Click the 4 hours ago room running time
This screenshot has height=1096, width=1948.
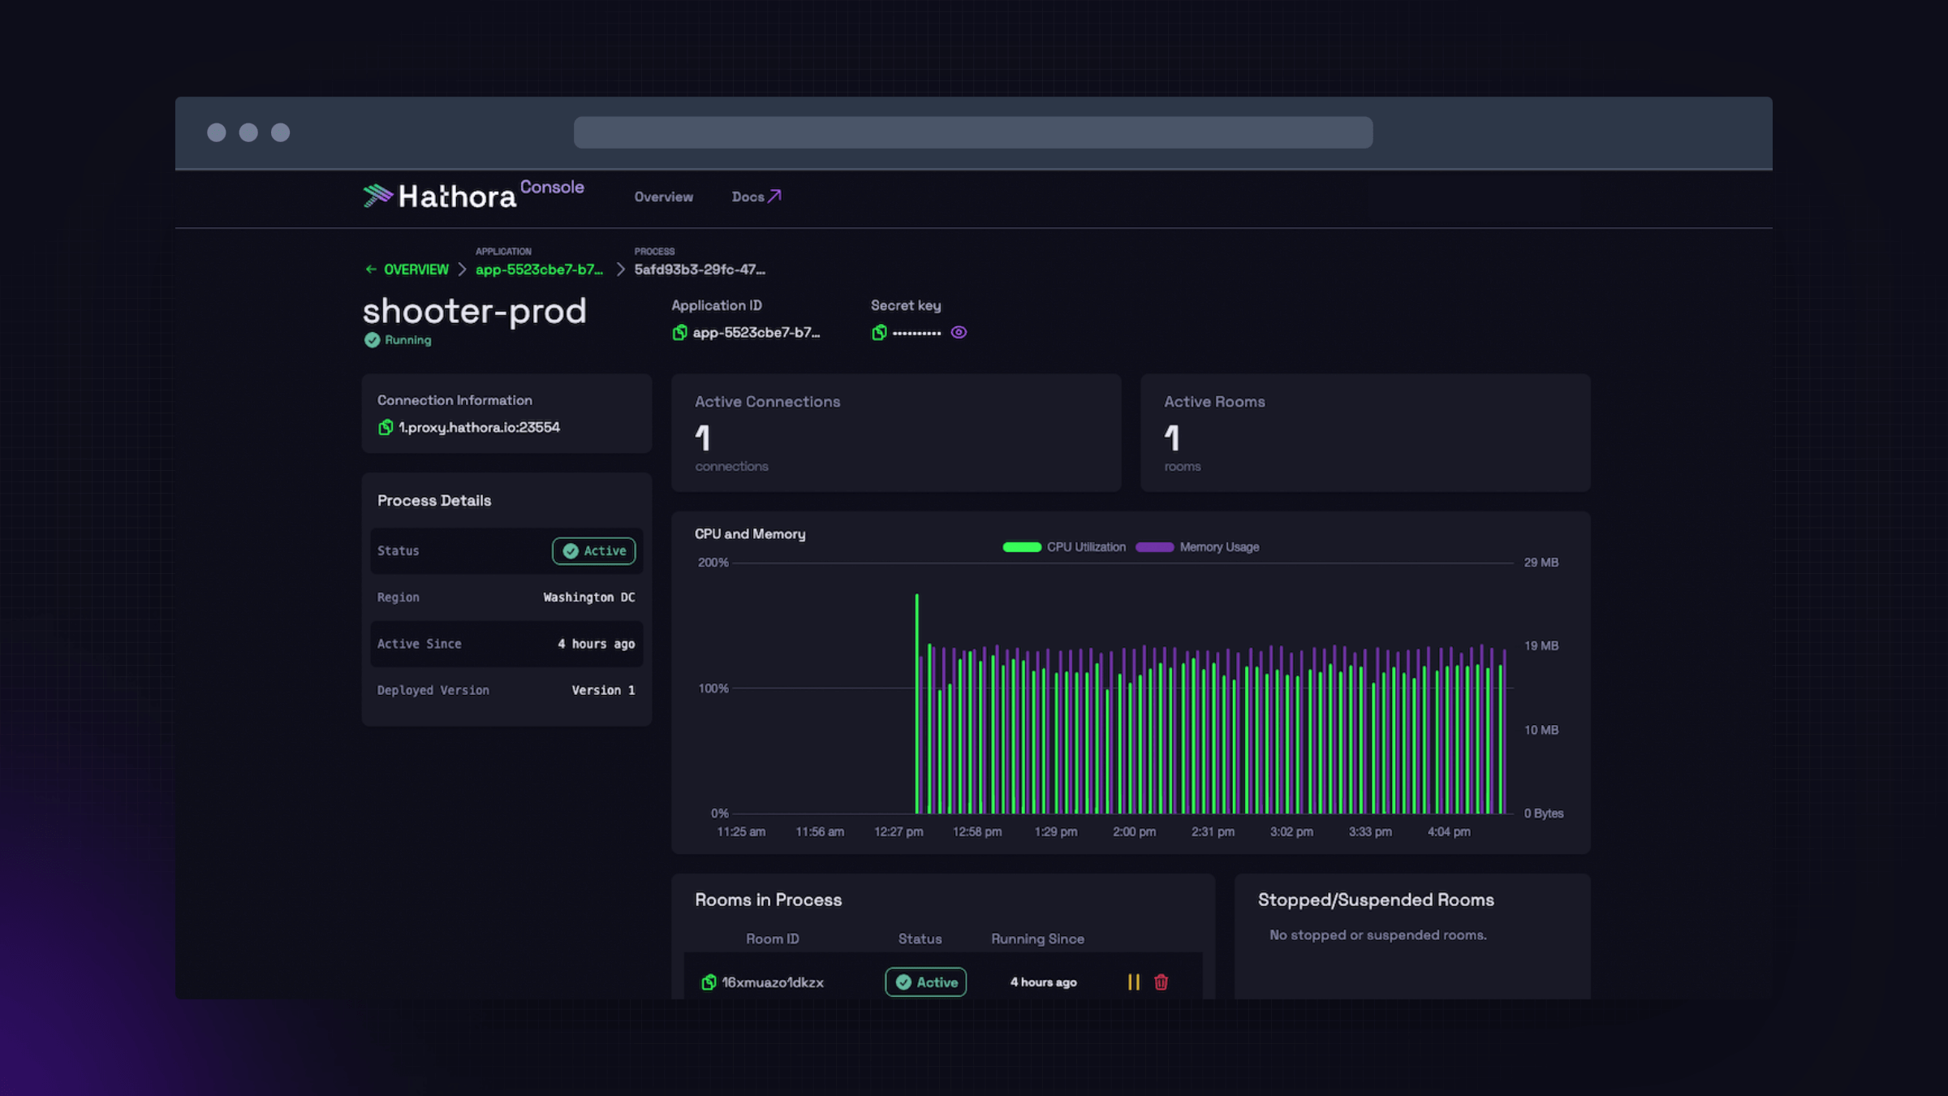point(1043,983)
